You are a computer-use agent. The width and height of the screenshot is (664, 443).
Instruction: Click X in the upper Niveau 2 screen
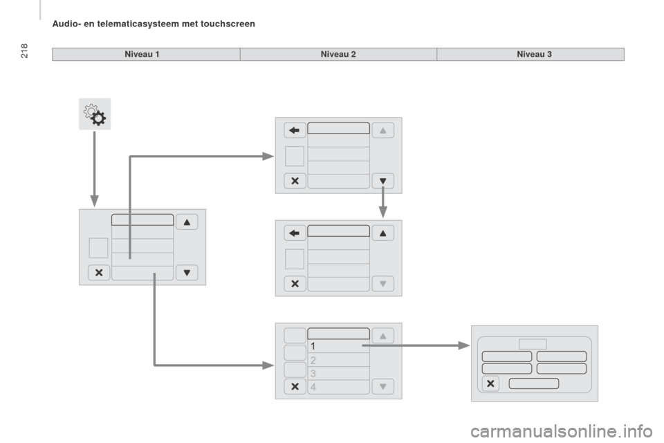(x=295, y=181)
